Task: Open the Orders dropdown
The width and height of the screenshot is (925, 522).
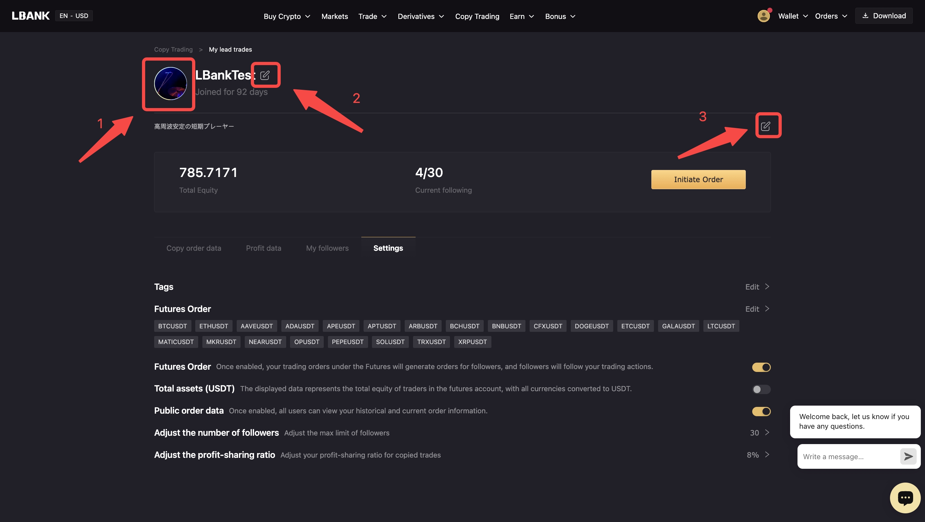Action: [831, 16]
